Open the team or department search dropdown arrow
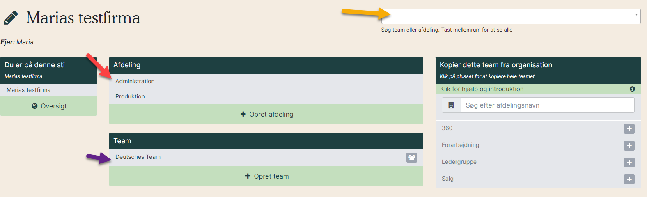Image resolution: width=647 pixels, height=197 pixels. pyautogui.click(x=636, y=15)
